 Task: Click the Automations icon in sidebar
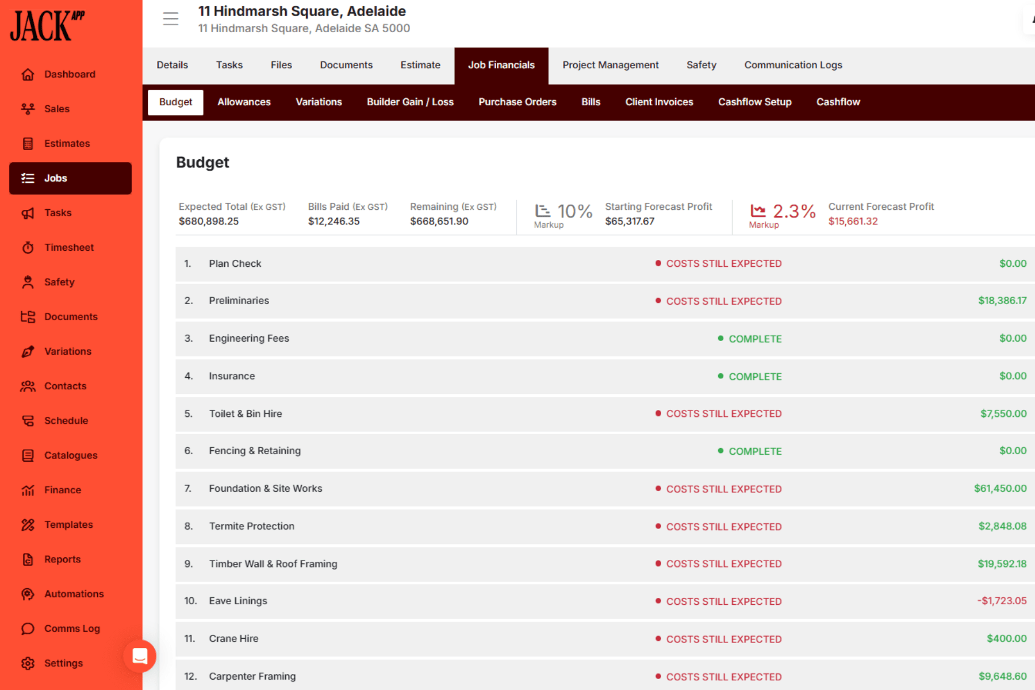pos(28,594)
